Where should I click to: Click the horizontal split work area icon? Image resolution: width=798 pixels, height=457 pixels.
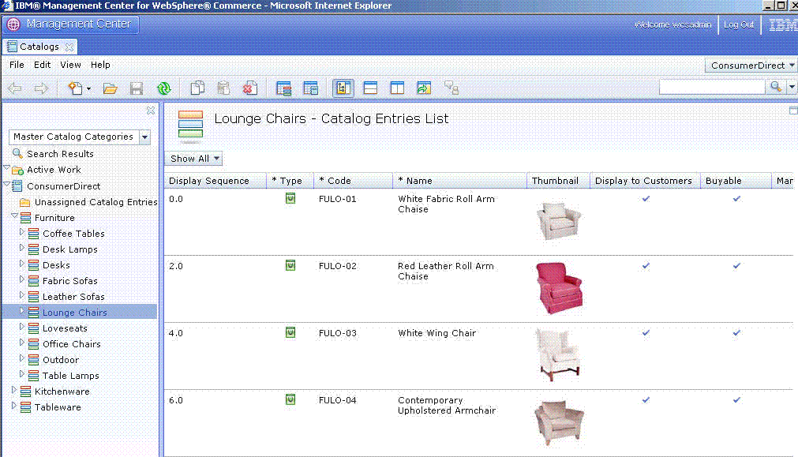pos(370,88)
